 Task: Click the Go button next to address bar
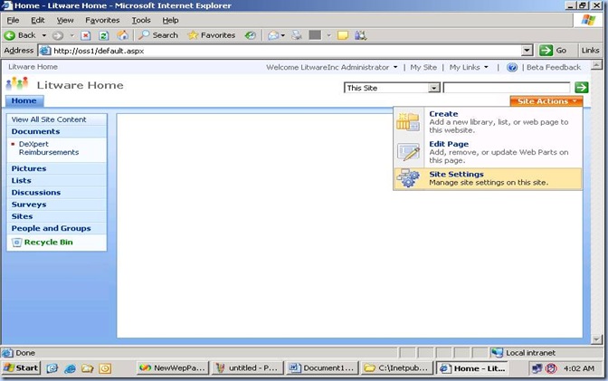pyautogui.click(x=554, y=50)
